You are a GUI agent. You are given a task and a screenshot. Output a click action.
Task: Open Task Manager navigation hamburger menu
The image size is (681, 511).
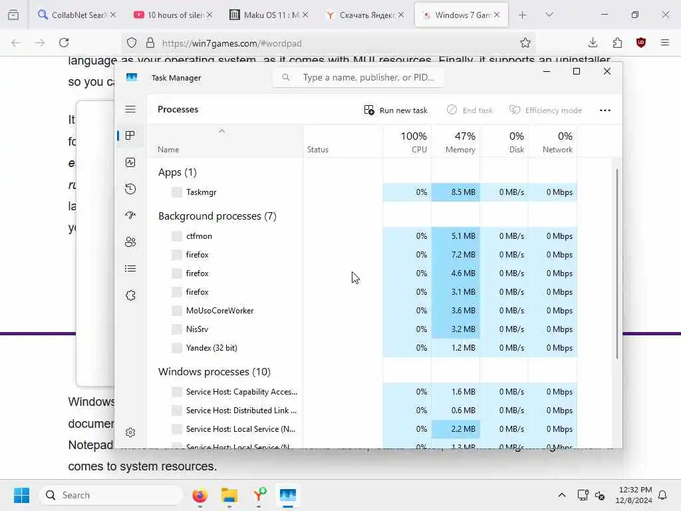coord(130,109)
